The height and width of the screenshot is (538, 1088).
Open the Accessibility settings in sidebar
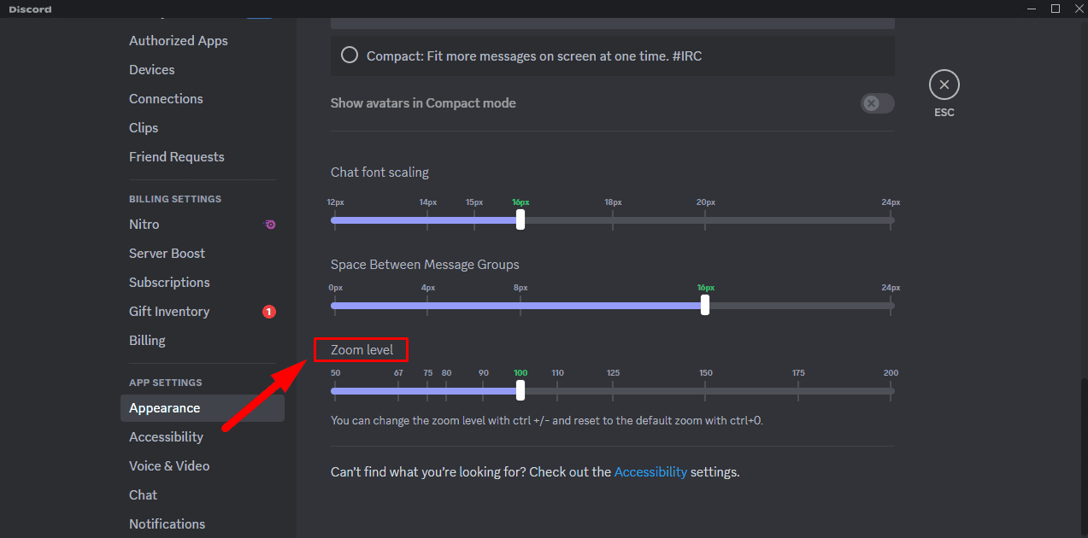166,437
